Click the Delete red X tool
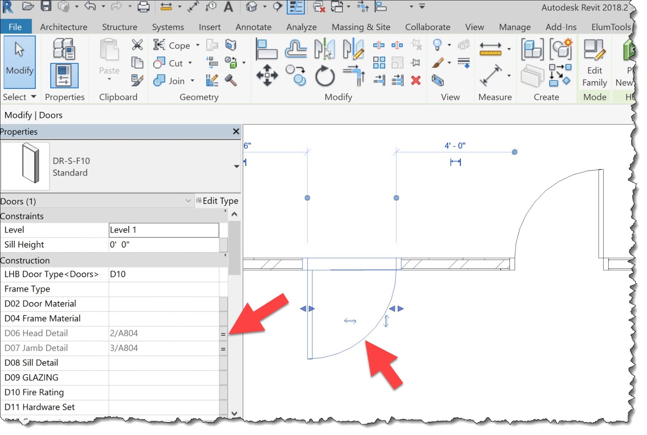This screenshot has height=435, width=647. tap(416, 80)
